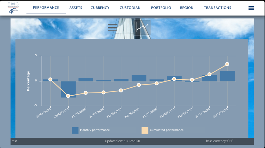Click the 31/12/2020 monthly bar
The width and height of the screenshot is (265, 148).
pyautogui.click(x=227, y=76)
